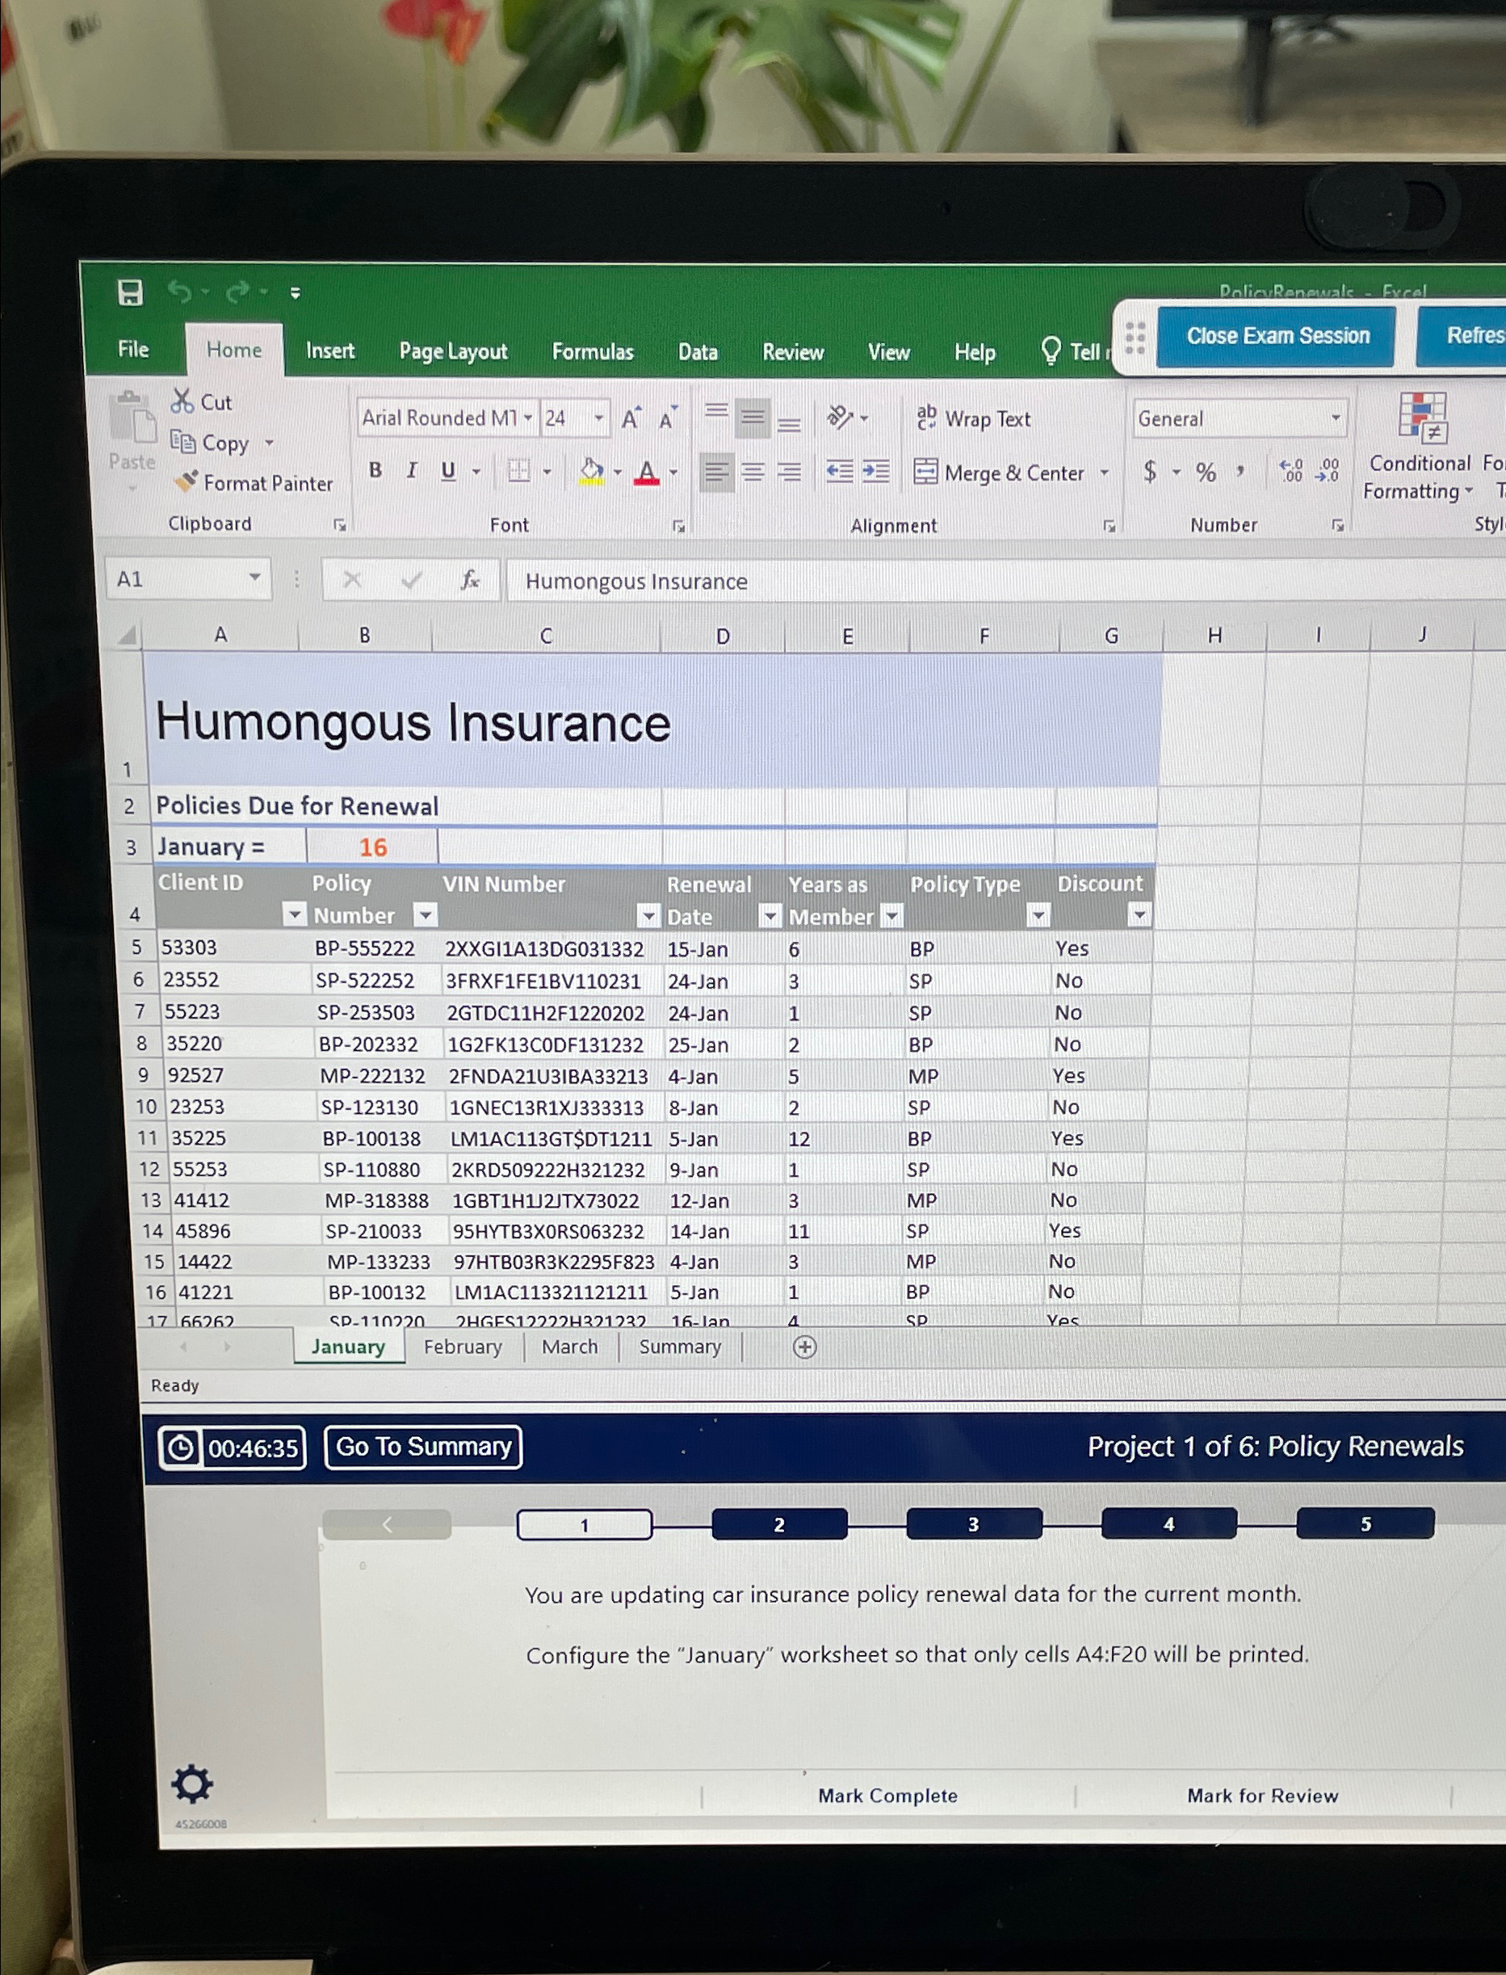
Task: Decrease decimal places shown
Action: (1327, 472)
